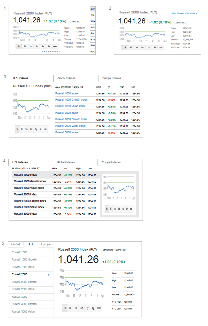This screenshot has height=326, width=208.
Task: Switch to the RUO ticker tab in widget 1
Action: click(92, 51)
